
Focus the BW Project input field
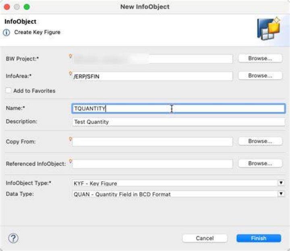(152, 59)
